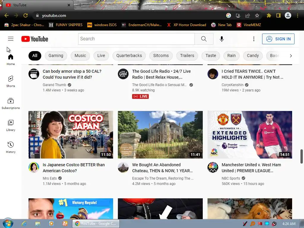Click the share page icon in address bar
This screenshot has width=304, height=228.
pos(248,15)
